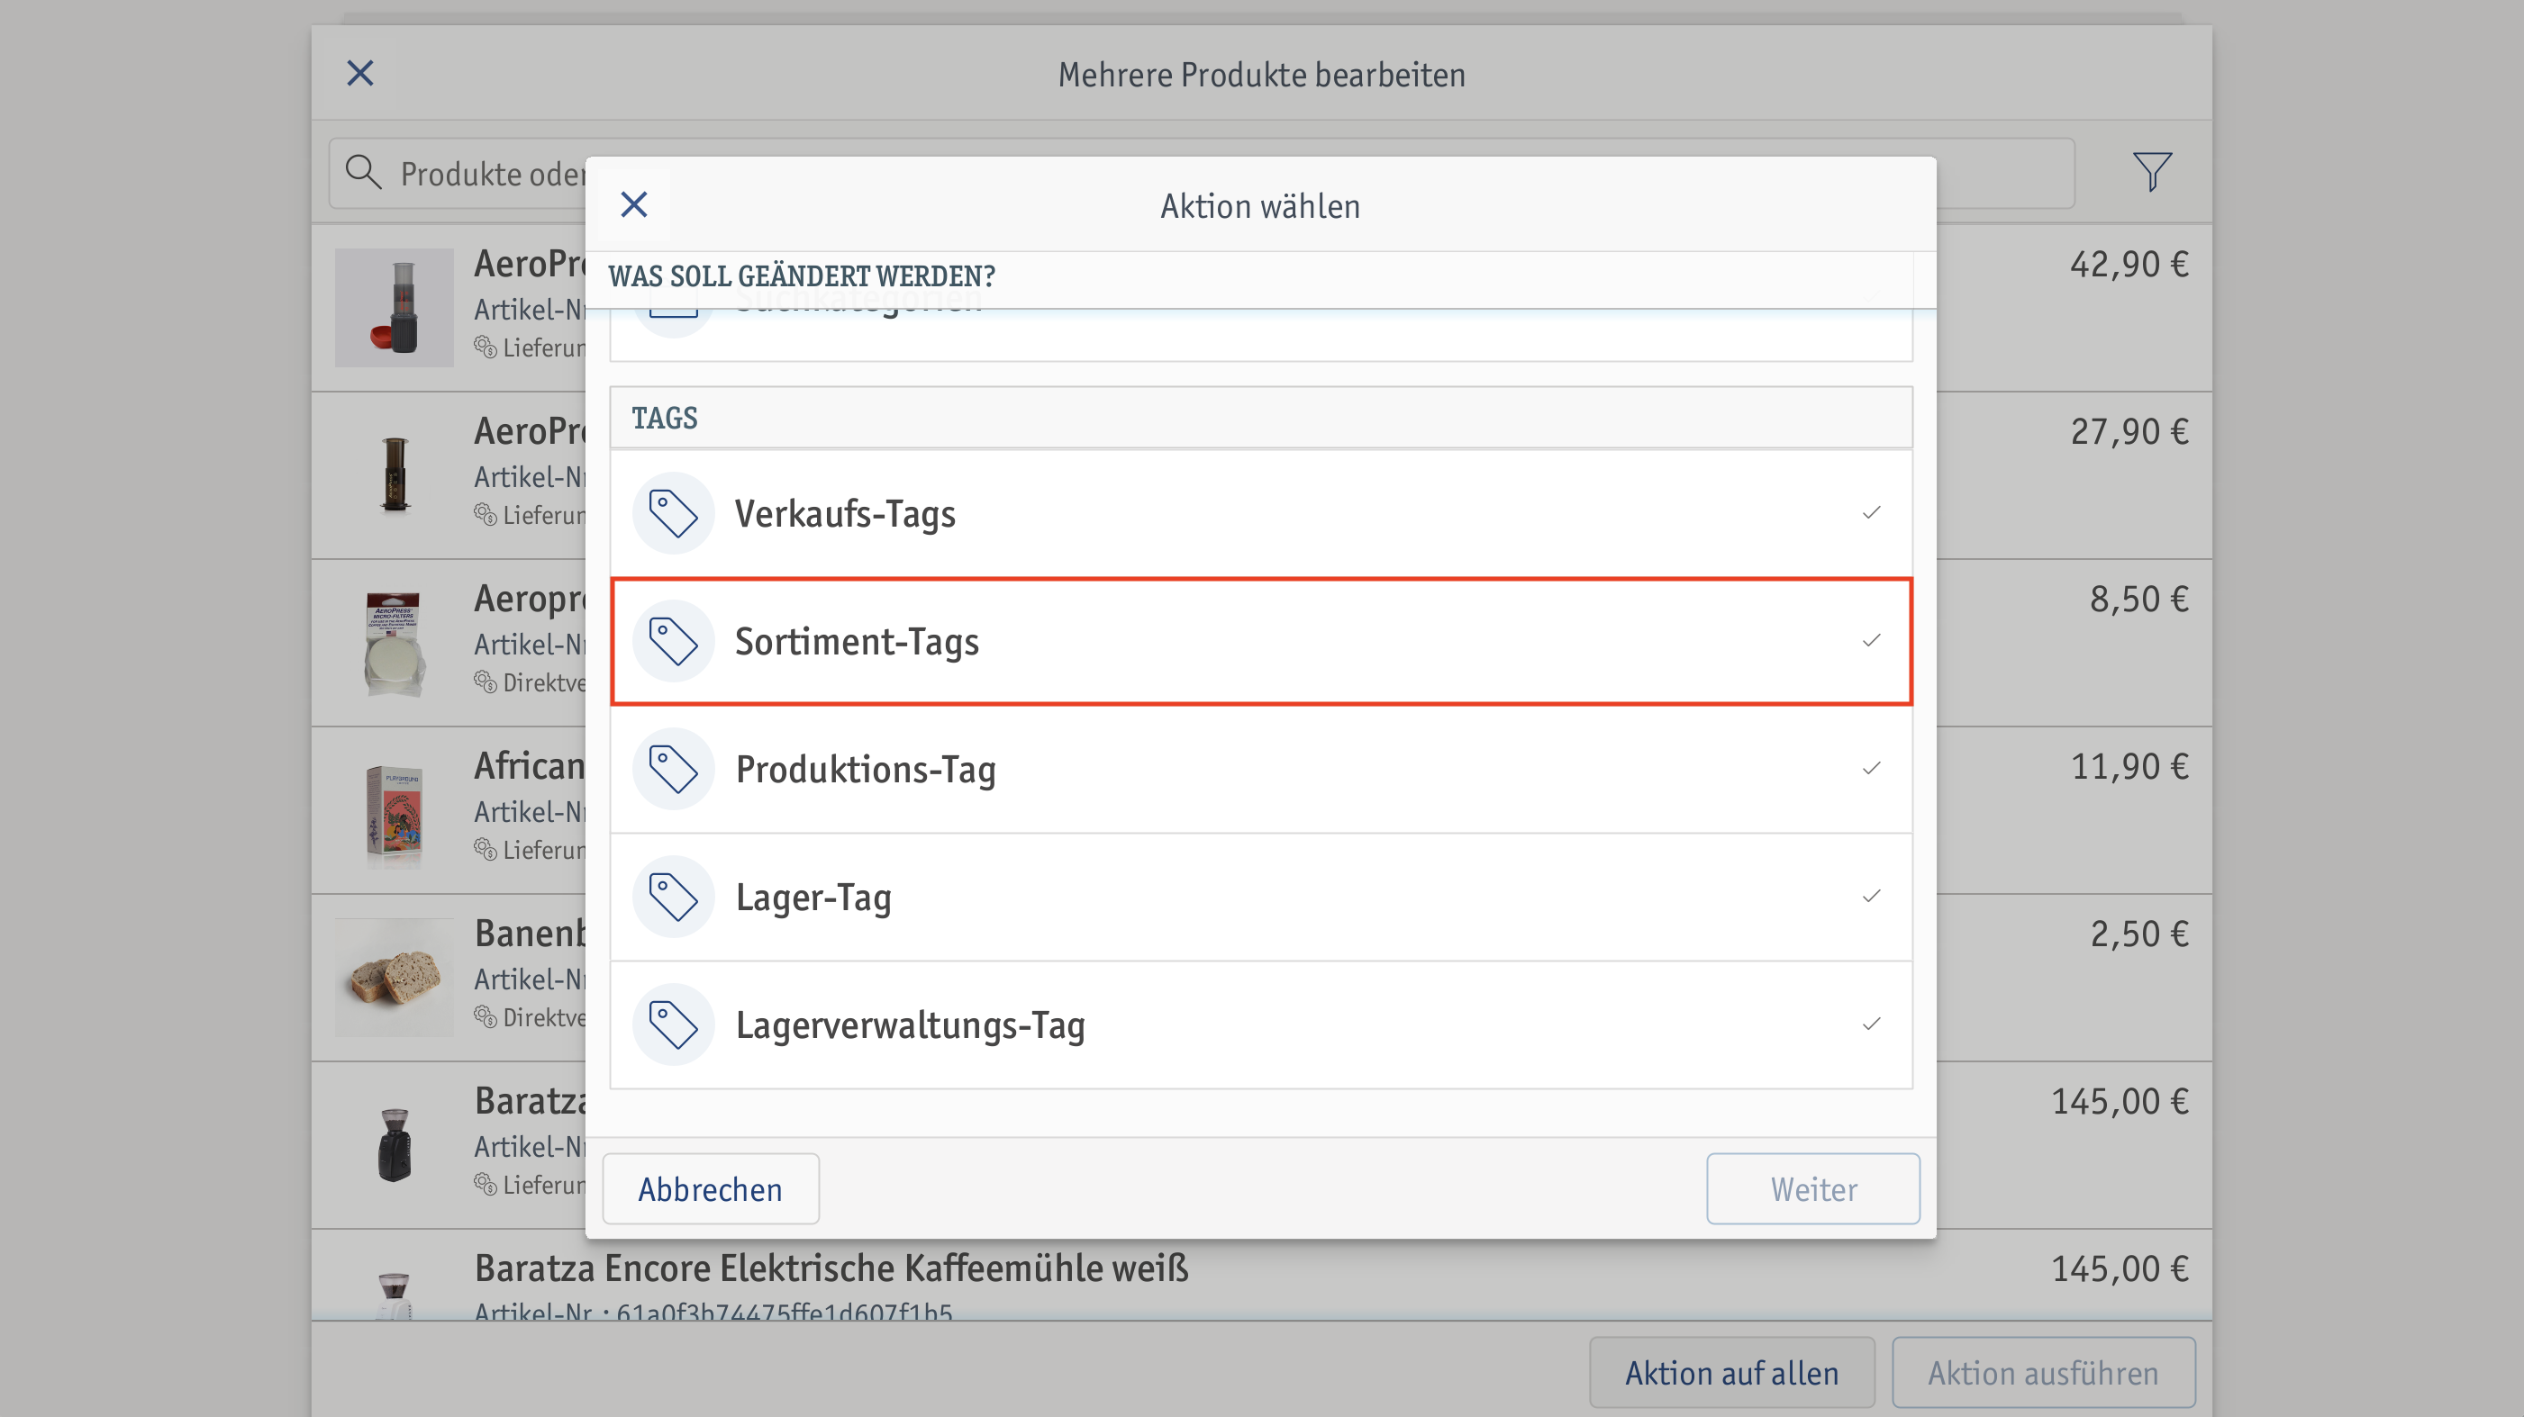Toggle the Lager-Tag checkmark
The image size is (2524, 1417).
coord(1872,896)
